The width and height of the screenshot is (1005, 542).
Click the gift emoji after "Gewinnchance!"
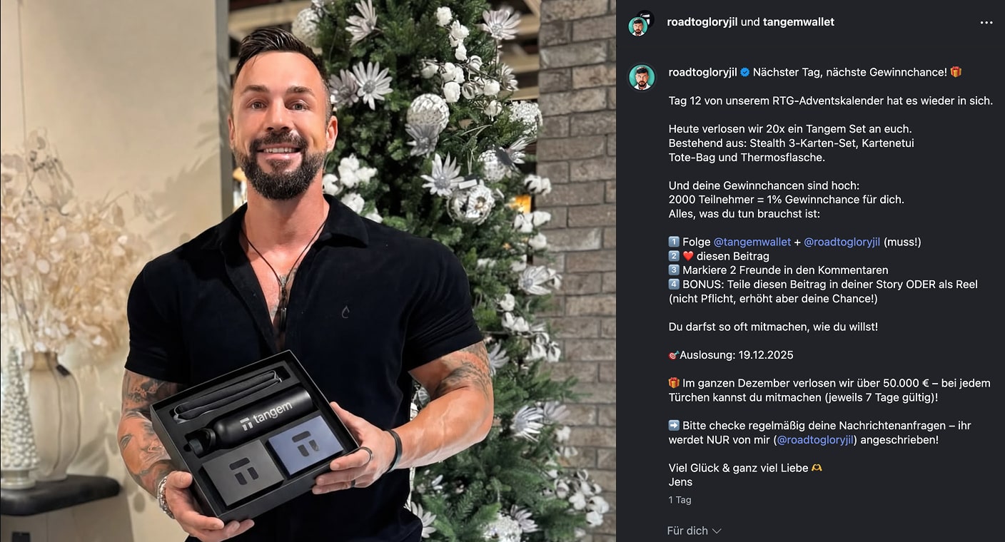[956, 72]
